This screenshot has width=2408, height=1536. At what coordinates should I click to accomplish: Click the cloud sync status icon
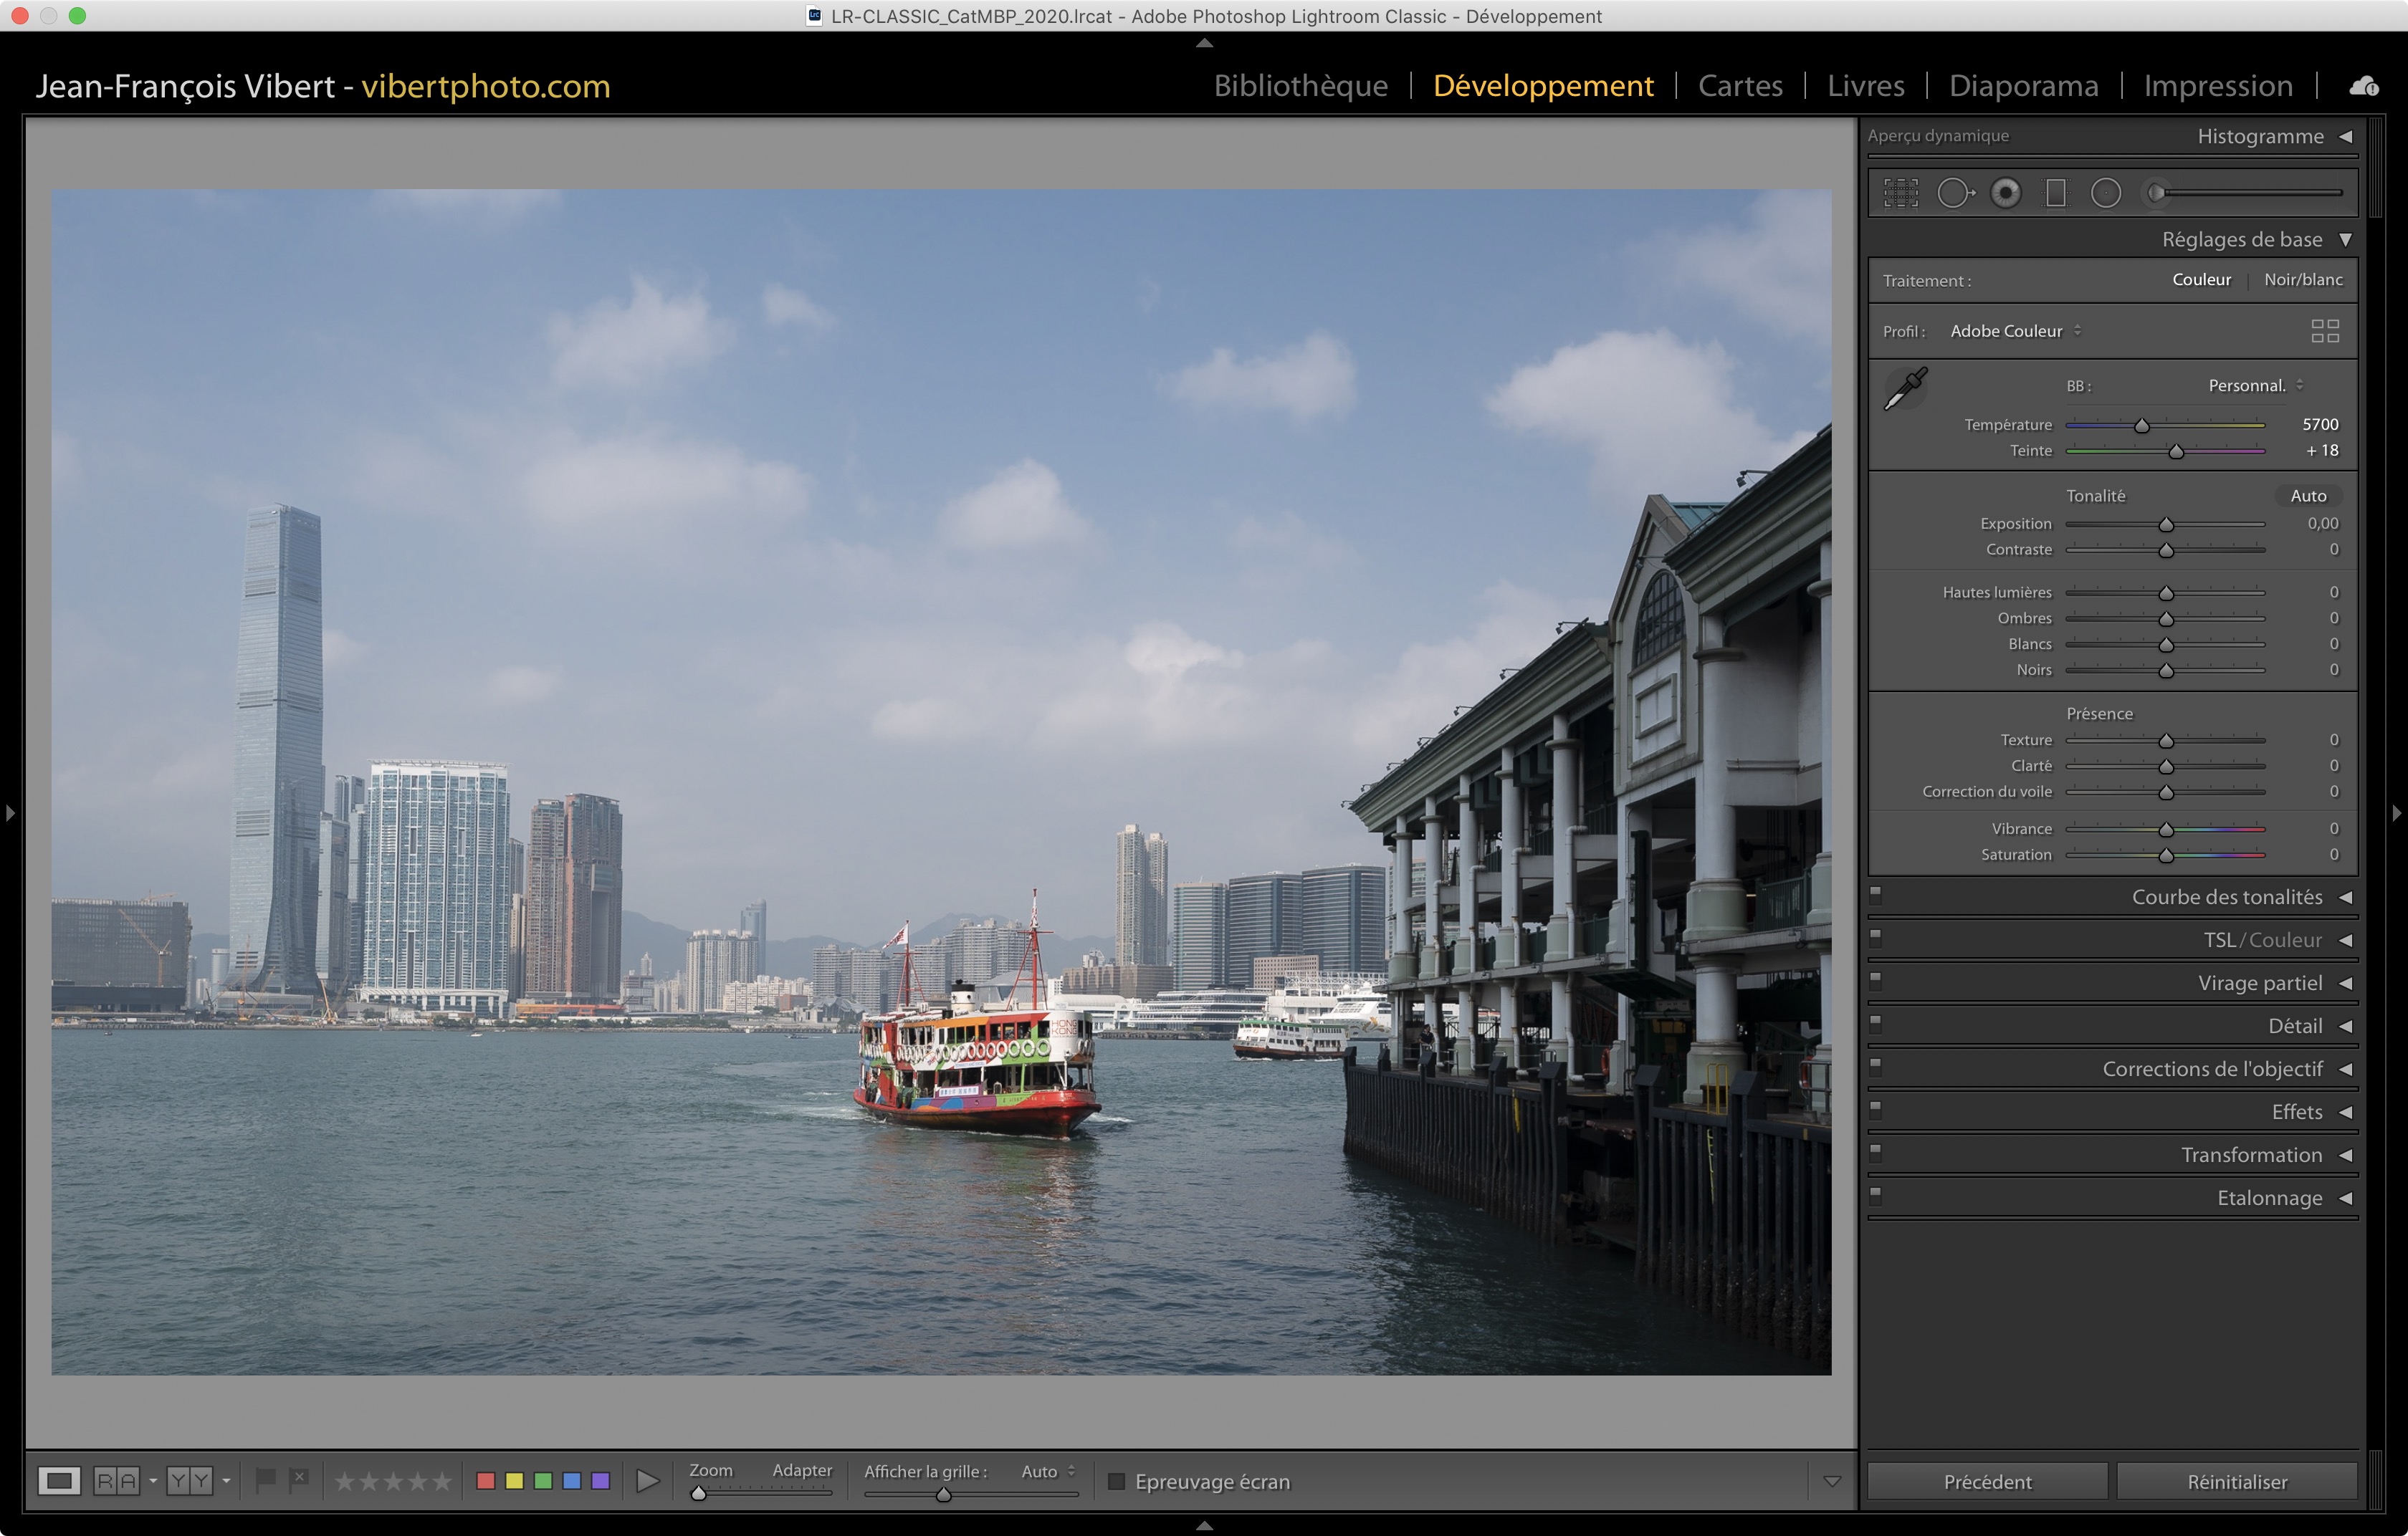(2364, 87)
